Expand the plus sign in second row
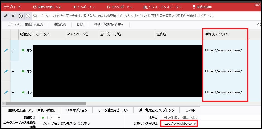The height and width of the screenshot is (129, 262). point(13,71)
